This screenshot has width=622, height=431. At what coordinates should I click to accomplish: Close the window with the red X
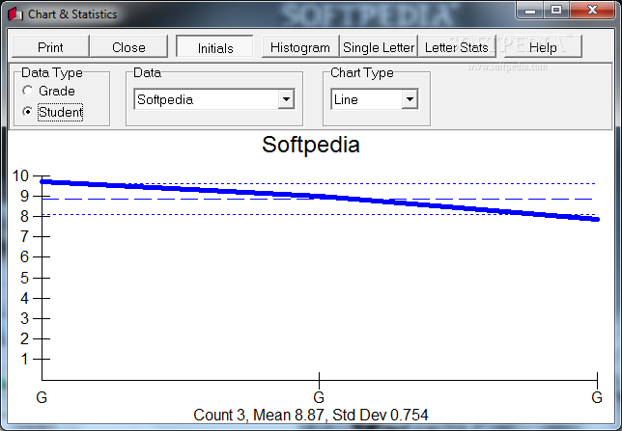point(592,10)
